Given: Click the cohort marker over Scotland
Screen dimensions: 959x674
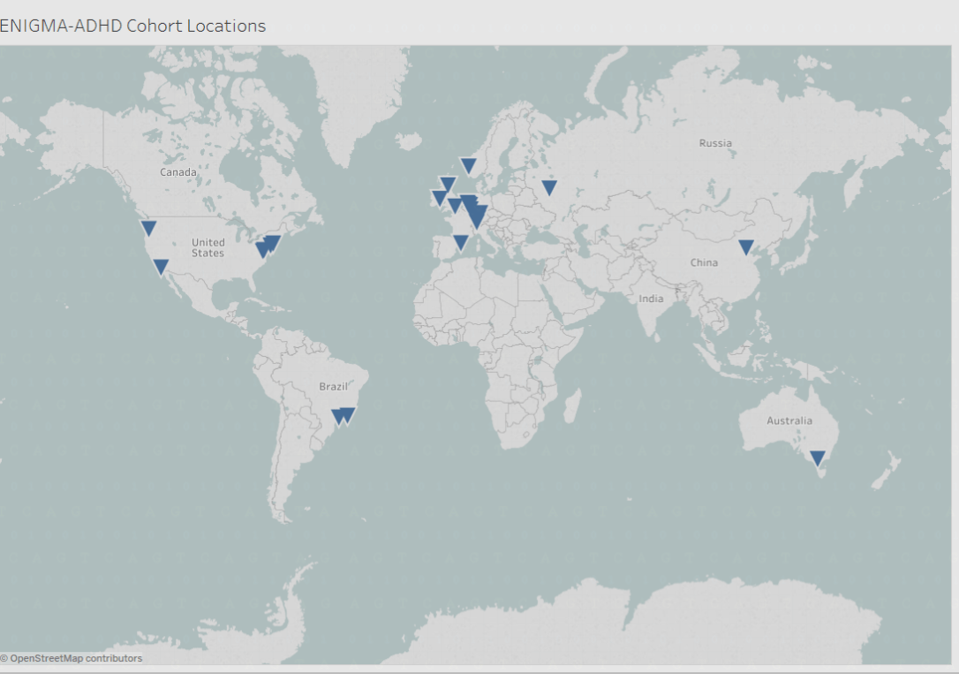Looking at the screenshot, I should pyautogui.click(x=448, y=182).
